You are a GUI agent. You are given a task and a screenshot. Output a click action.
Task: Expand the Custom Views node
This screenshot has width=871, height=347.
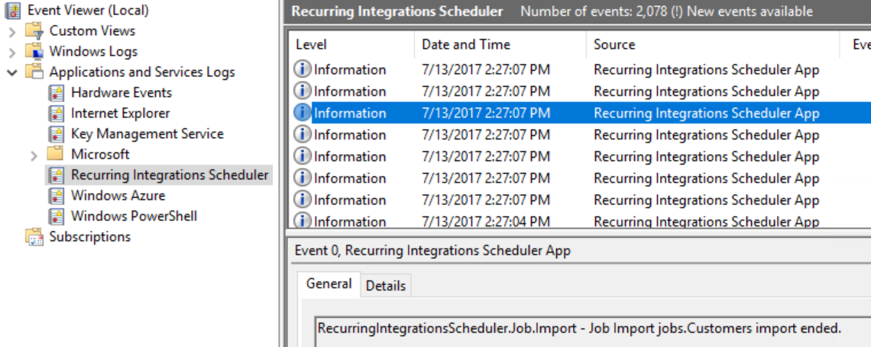(x=12, y=31)
